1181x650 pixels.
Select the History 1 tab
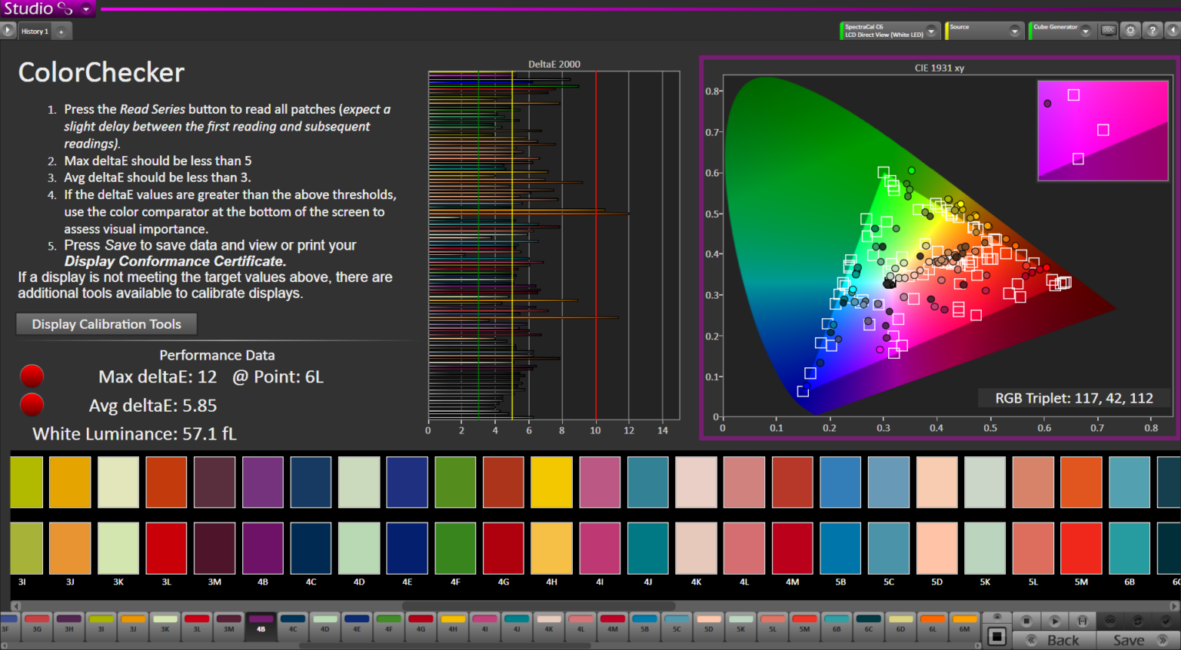click(x=35, y=31)
